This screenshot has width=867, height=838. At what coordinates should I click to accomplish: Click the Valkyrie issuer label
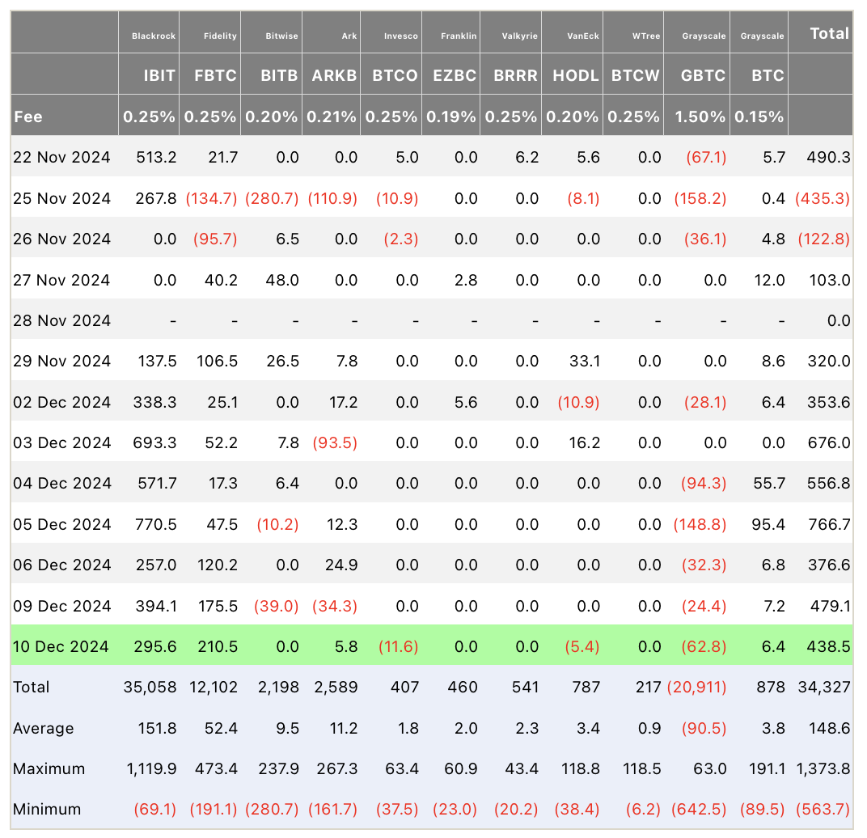point(520,36)
